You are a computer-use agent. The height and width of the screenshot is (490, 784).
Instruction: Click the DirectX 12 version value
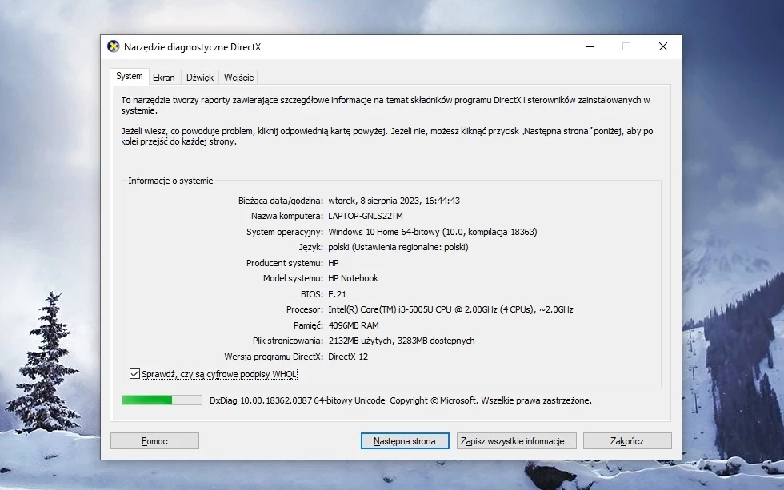pos(348,357)
